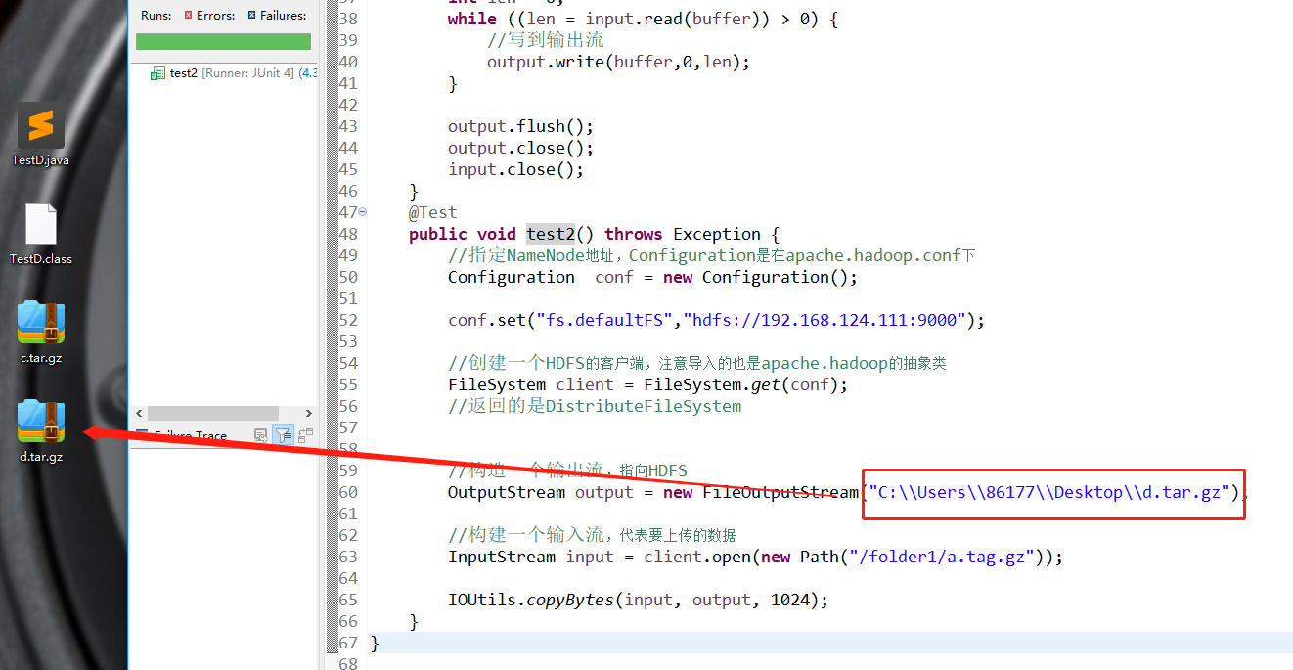Click the Errors indicator icon
Viewport: 1293px width, 670px height.
coord(189,16)
